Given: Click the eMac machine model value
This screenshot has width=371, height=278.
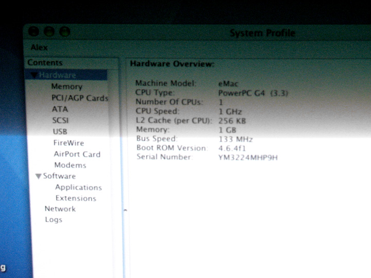Looking at the screenshot, I should [228, 84].
